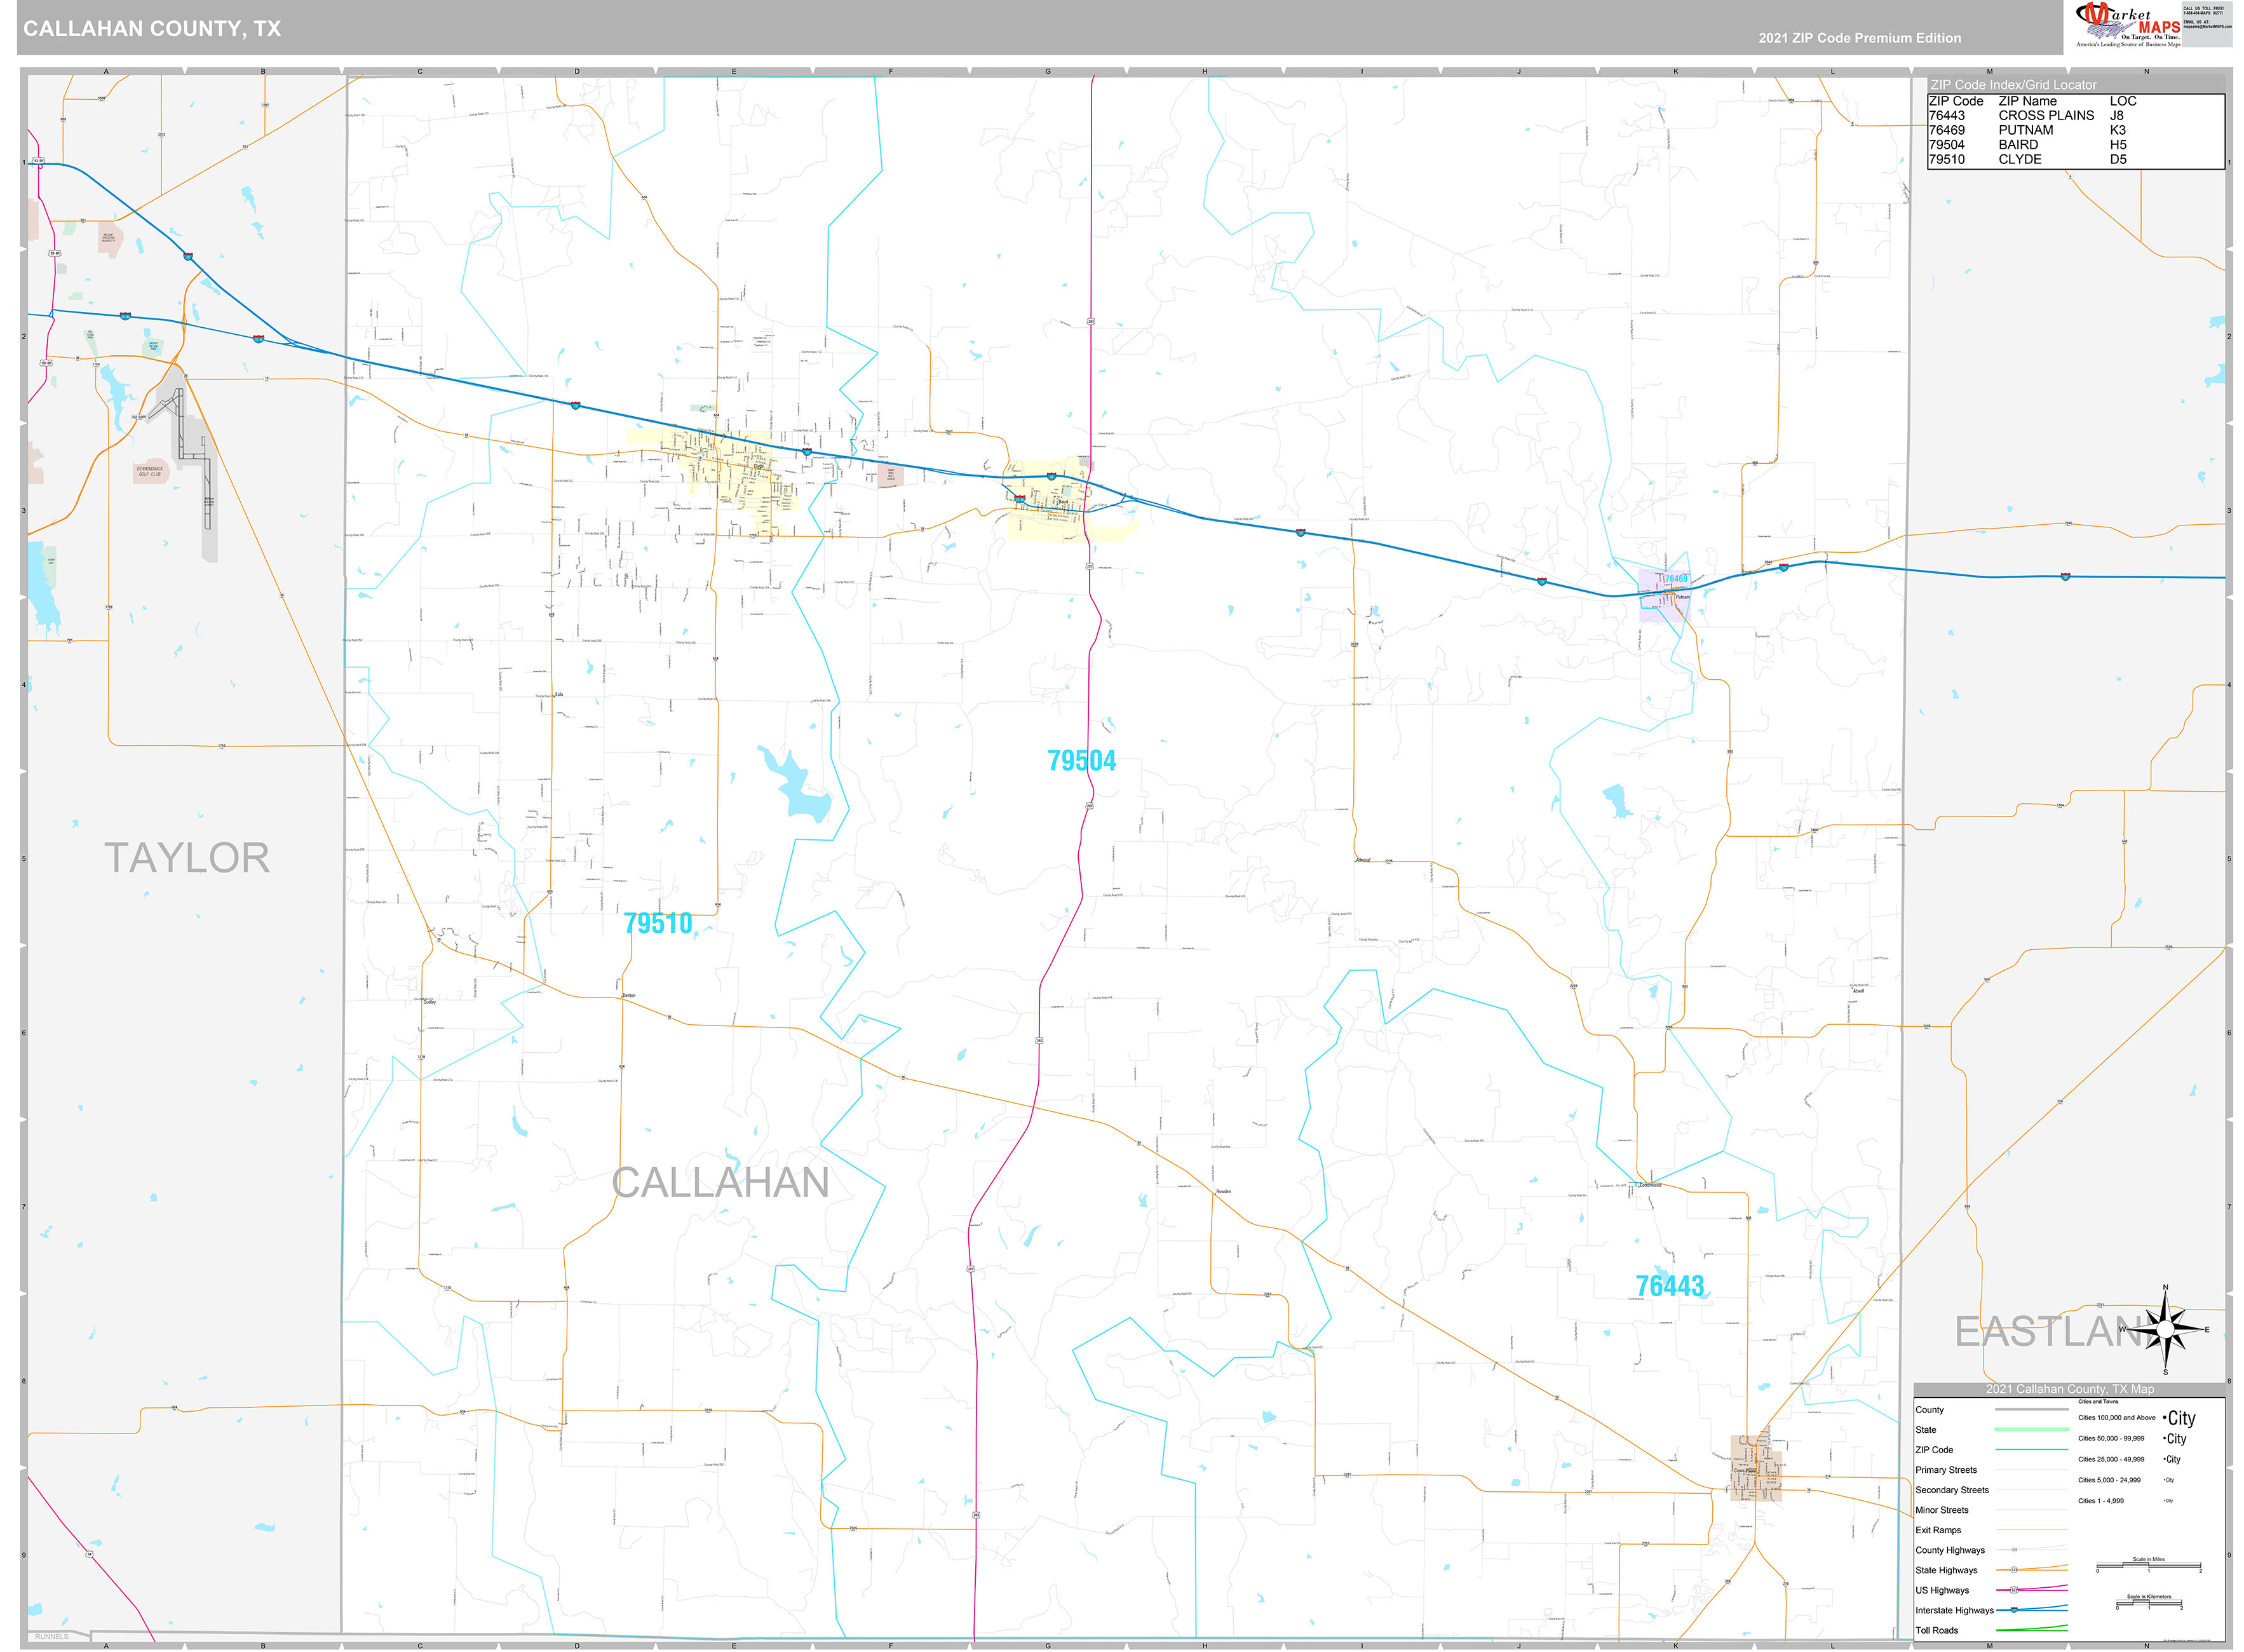Click the On Target. On Time. slogan
The height and width of the screenshot is (1652, 2244).
2150,38
